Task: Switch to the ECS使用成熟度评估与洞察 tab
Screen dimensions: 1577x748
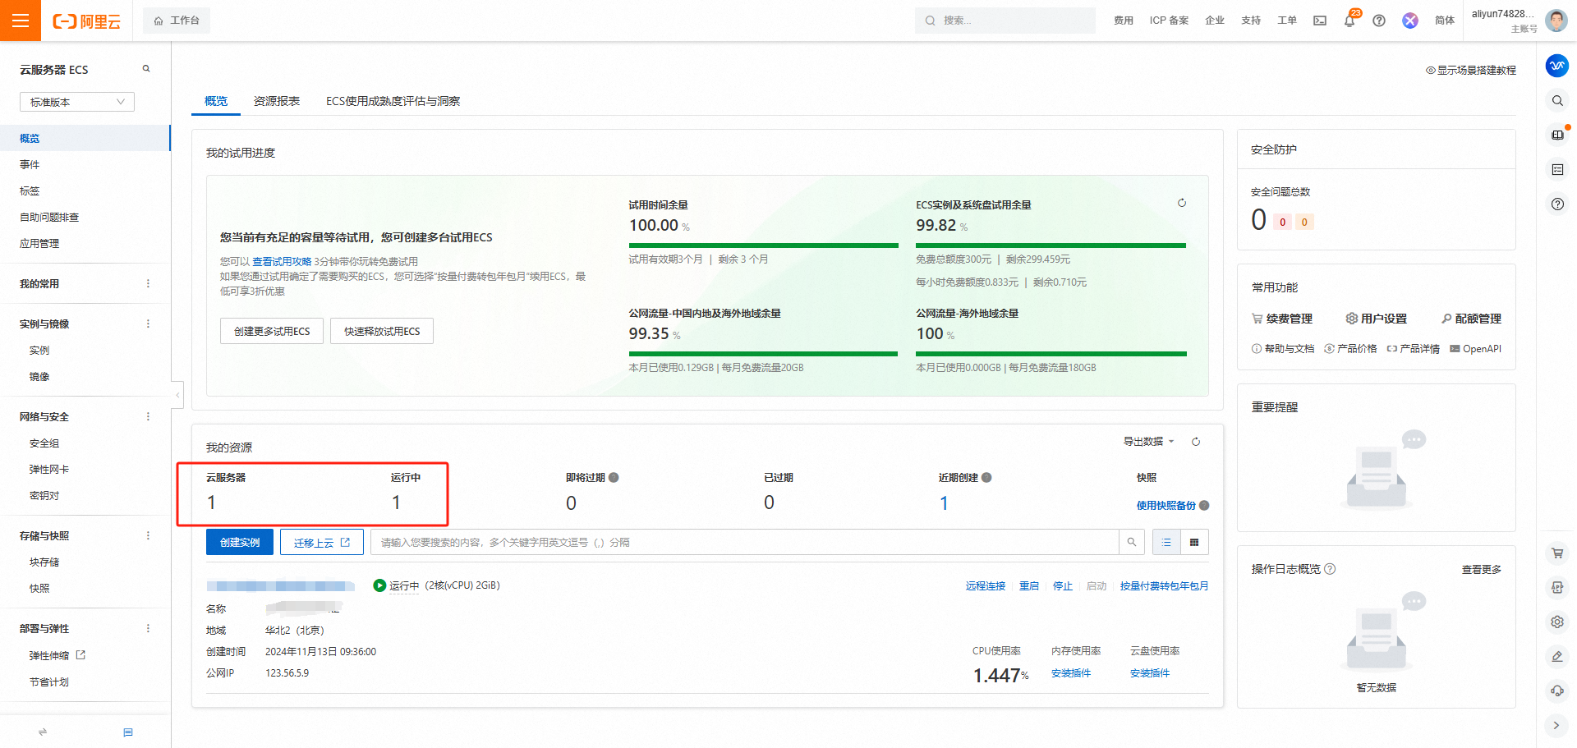Action: pyautogui.click(x=393, y=101)
